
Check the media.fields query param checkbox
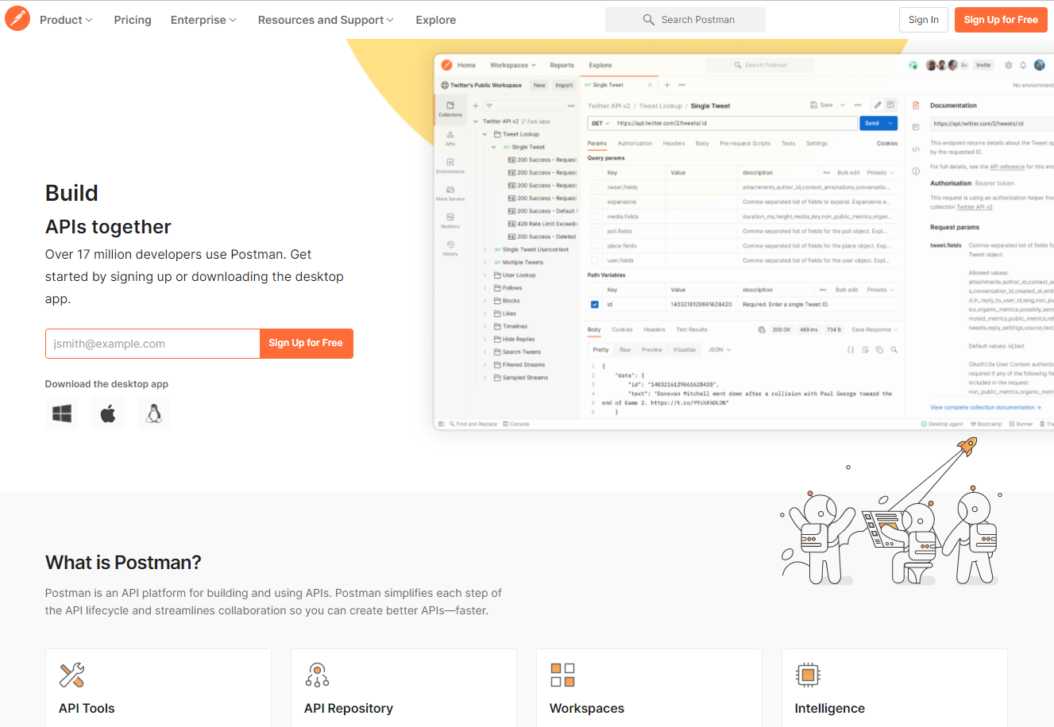(x=595, y=216)
